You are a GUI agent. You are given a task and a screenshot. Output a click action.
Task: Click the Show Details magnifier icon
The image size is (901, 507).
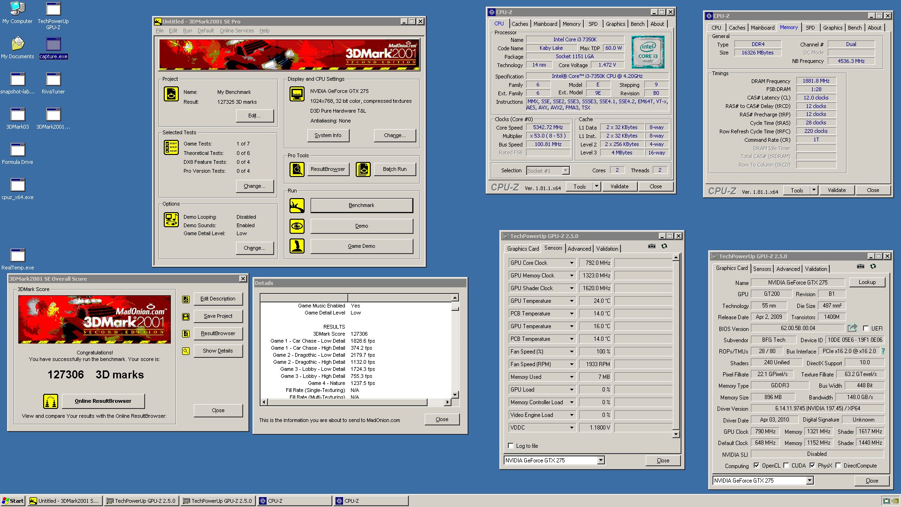coord(186,351)
